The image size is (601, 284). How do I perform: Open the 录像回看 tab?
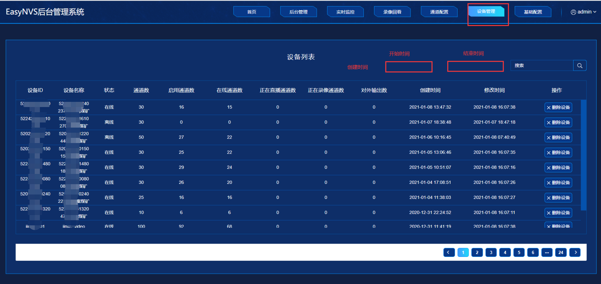click(392, 12)
